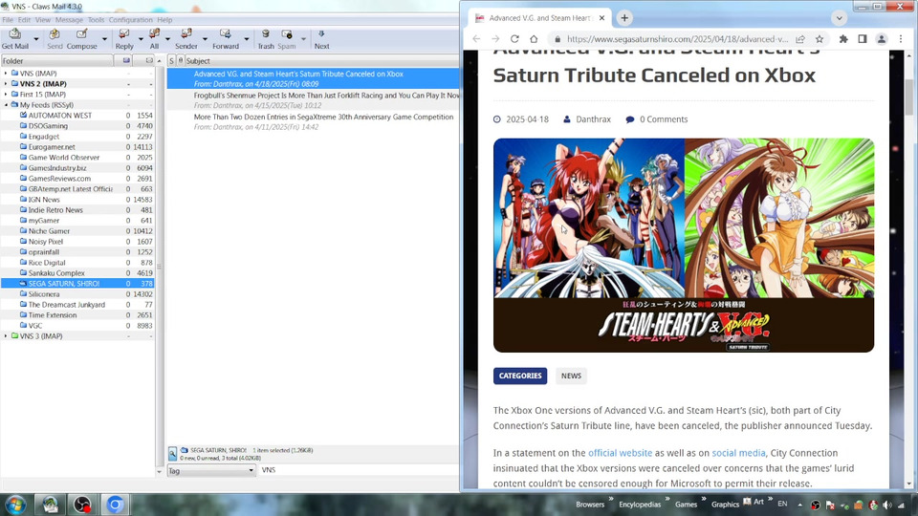
Task: Open Chrome profile avatar icon
Action: (x=881, y=39)
